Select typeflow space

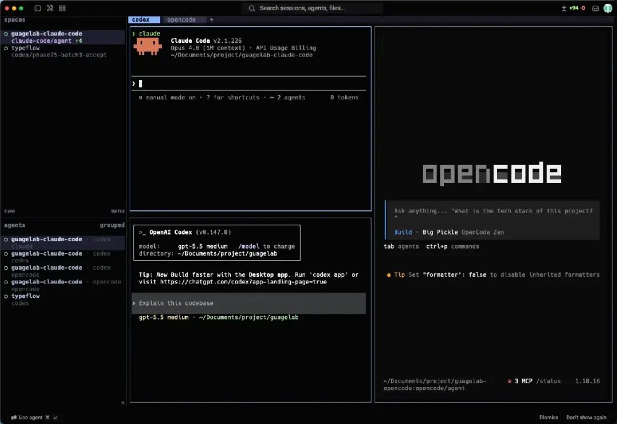63,51
